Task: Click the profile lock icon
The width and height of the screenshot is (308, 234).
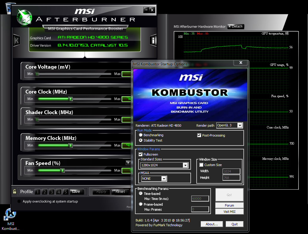Action: [15, 191]
